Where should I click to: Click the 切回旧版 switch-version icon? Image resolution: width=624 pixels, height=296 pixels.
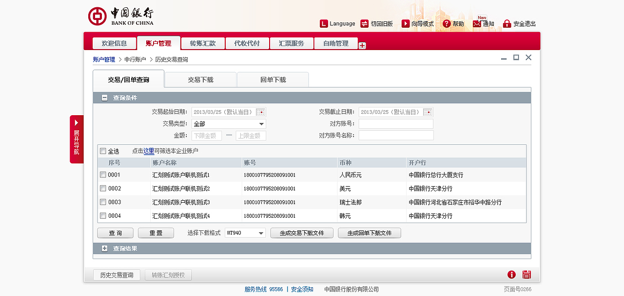pyautogui.click(x=364, y=23)
